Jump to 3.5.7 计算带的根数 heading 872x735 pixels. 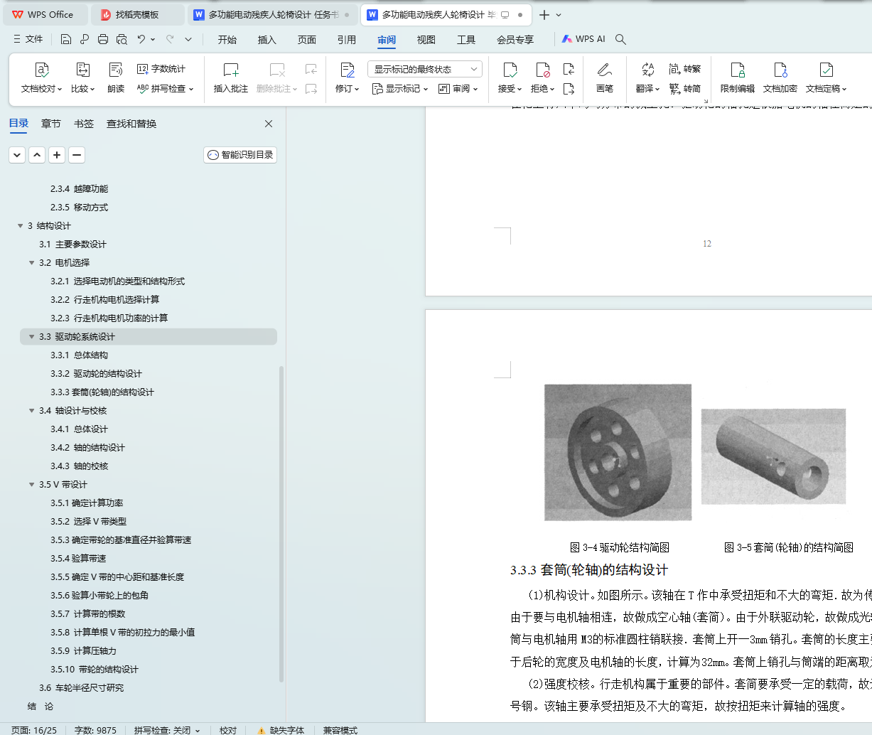[87, 614]
